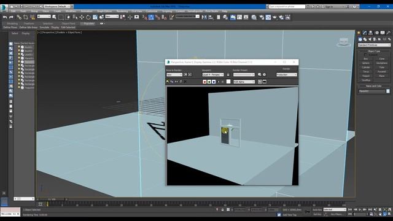Click the Box primitive button
Screen dimensions: 393x221
pos(366,59)
